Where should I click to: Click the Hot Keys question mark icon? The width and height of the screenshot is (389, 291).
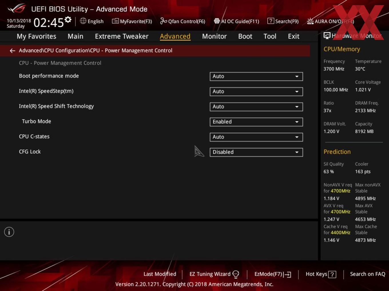332,274
